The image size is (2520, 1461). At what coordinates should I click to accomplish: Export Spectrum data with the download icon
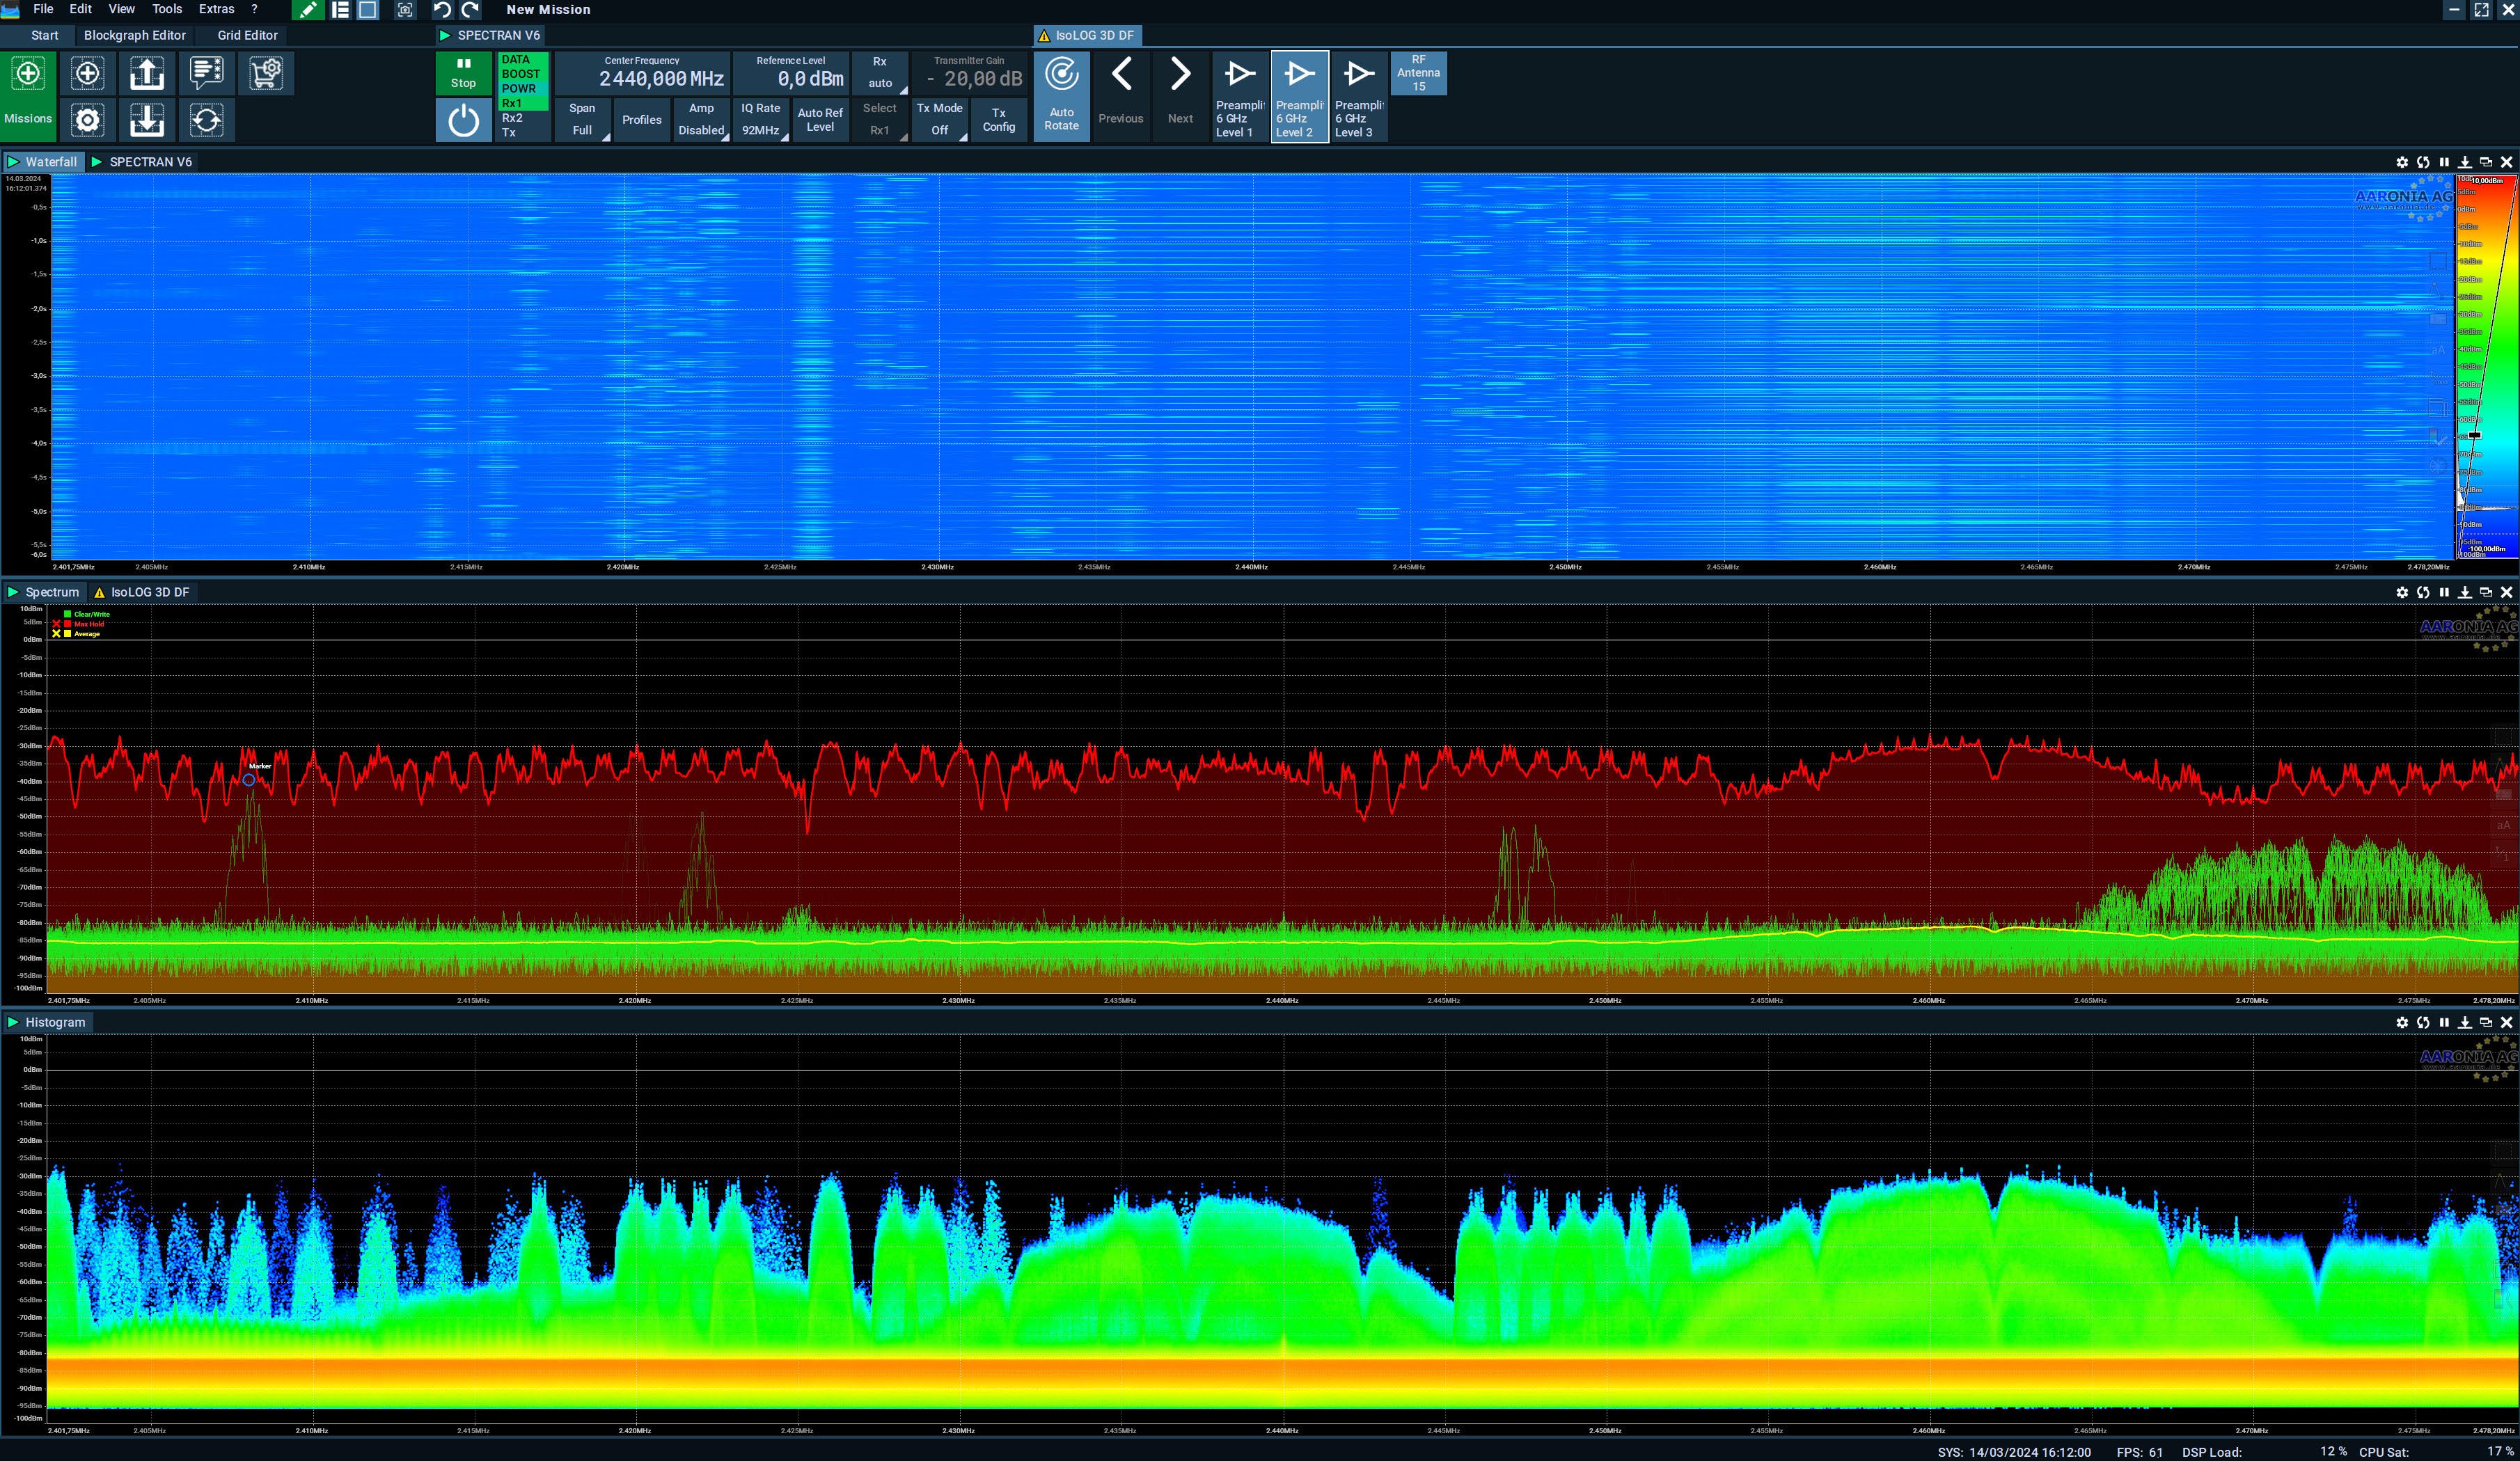(2465, 592)
